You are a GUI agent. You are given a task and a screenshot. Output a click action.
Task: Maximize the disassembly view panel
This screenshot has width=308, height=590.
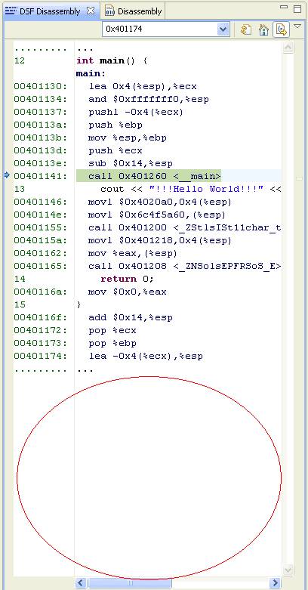[297, 8]
